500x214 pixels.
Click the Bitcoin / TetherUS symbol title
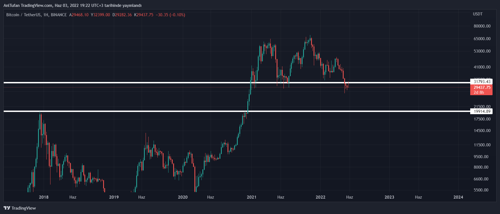point(23,15)
